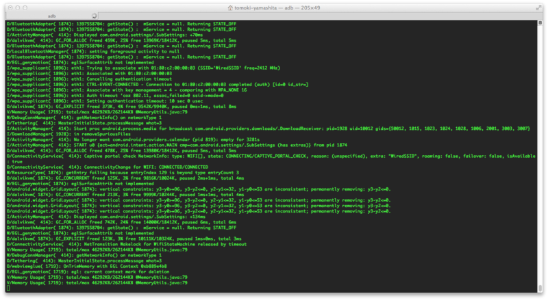Click the Captive portal check NetworkInfo line
Screen dimensions: 548x300
click(x=271, y=159)
